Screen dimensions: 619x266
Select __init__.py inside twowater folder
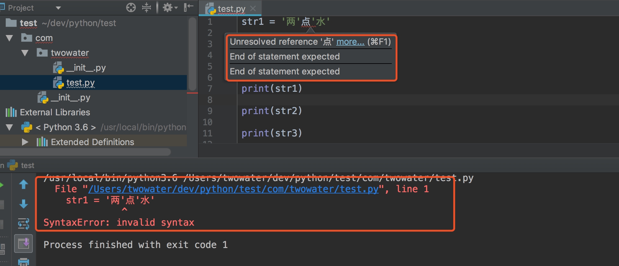tap(85, 68)
